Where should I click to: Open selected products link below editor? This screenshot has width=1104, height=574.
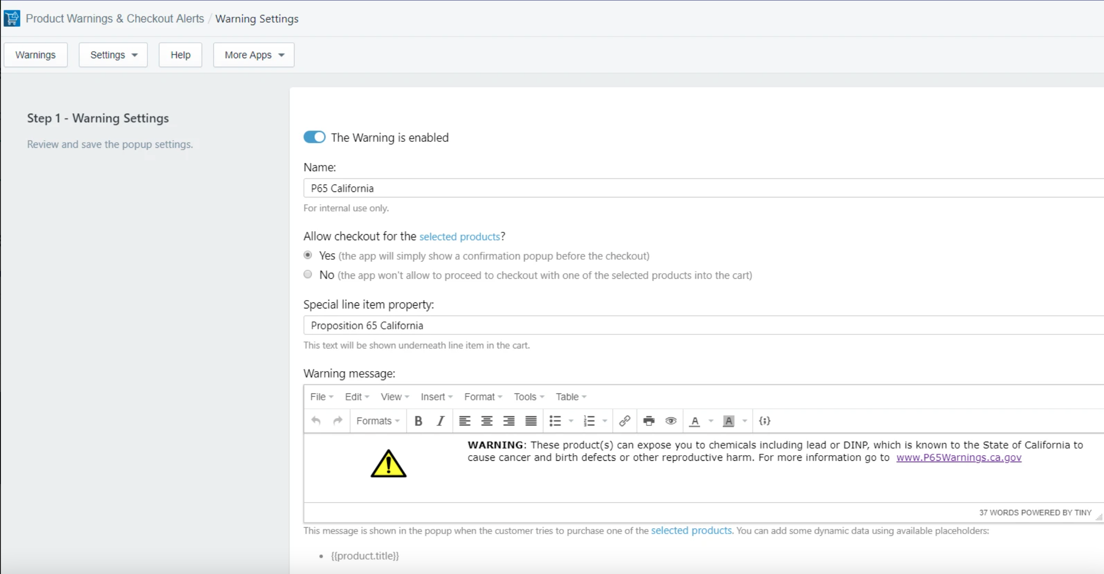[x=691, y=530]
